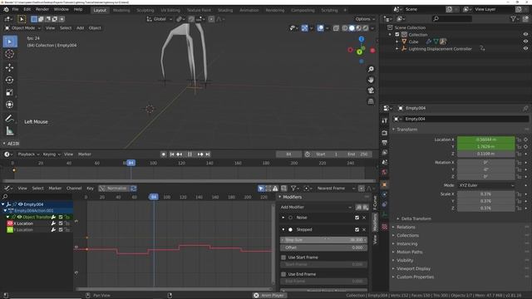Viewport: 532px width, 299px height.
Task: Toggle the X Location channel checkbox
Action: (x=61, y=223)
